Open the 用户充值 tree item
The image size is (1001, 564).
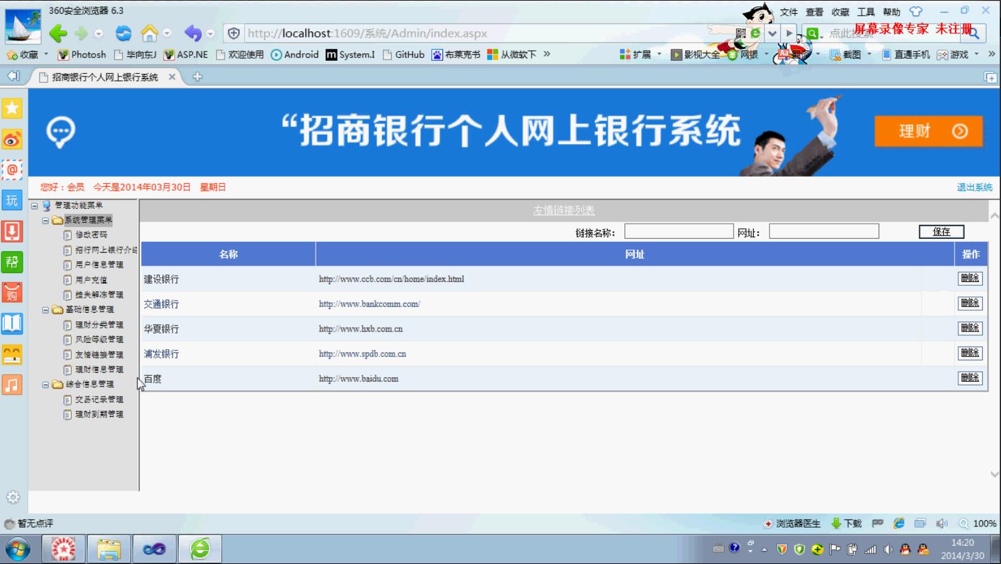(91, 279)
